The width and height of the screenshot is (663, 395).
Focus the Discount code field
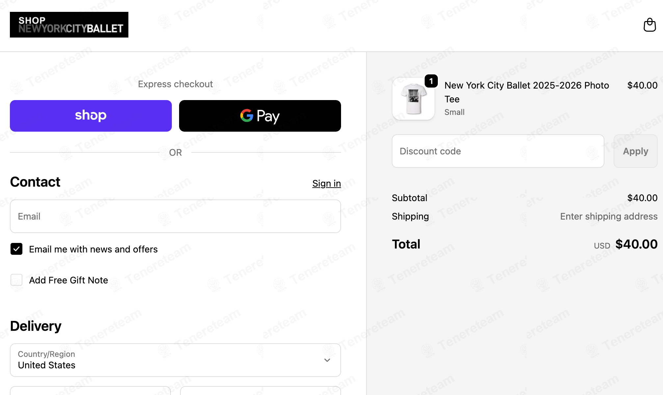(x=498, y=151)
